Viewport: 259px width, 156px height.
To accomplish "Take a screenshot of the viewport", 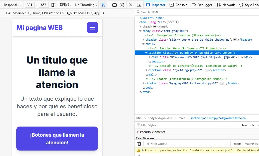I will pyautogui.click(x=114, y=5).
